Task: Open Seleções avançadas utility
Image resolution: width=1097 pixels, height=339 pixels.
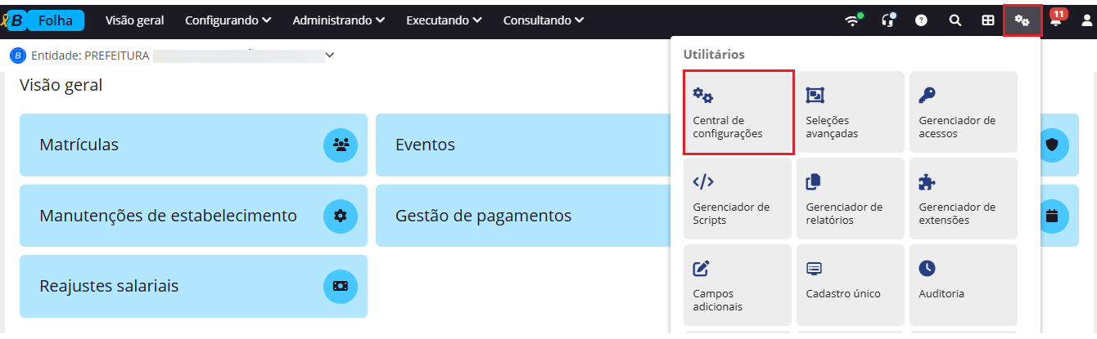Action: point(851,113)
